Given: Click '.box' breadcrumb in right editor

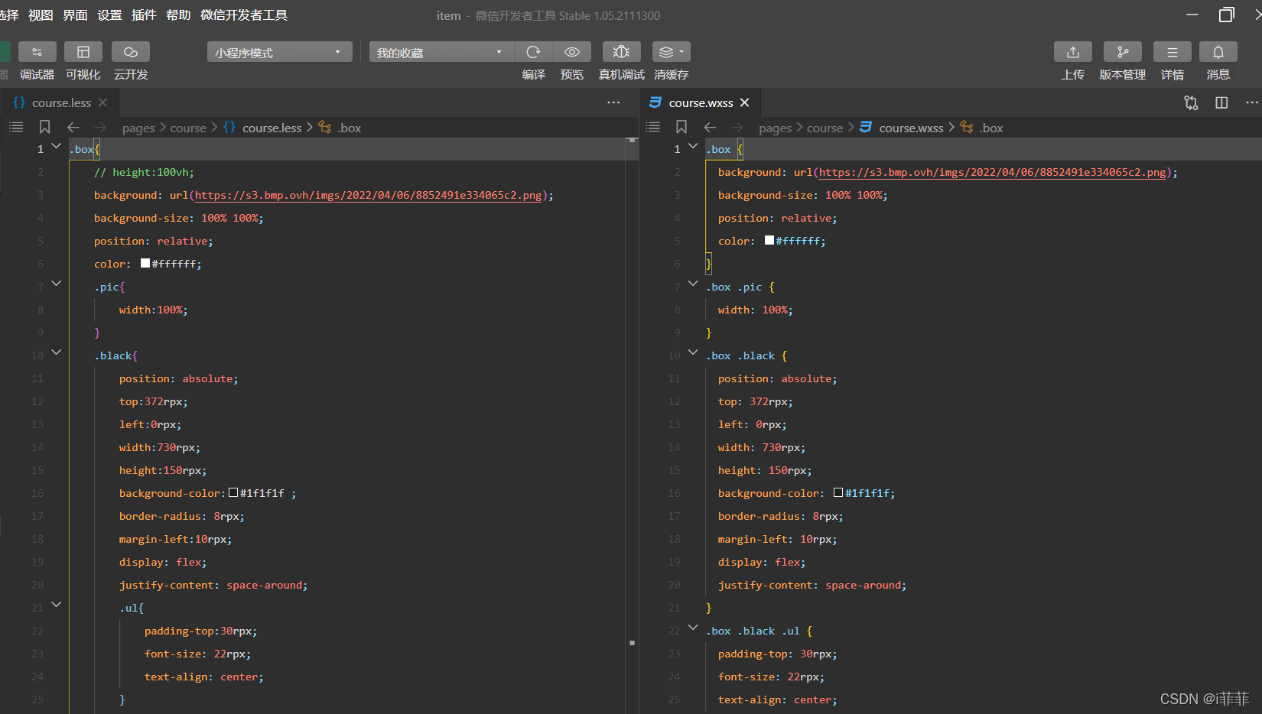Looking at the screenshot, I should point(991,128).
